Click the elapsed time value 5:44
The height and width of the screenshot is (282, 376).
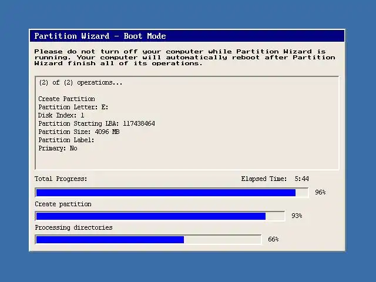[302, 179]
